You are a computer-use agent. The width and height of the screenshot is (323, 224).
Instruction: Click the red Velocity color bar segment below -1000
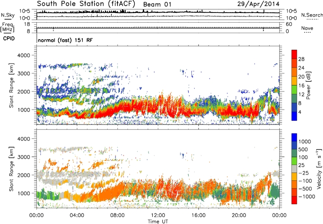click(294, 200)
